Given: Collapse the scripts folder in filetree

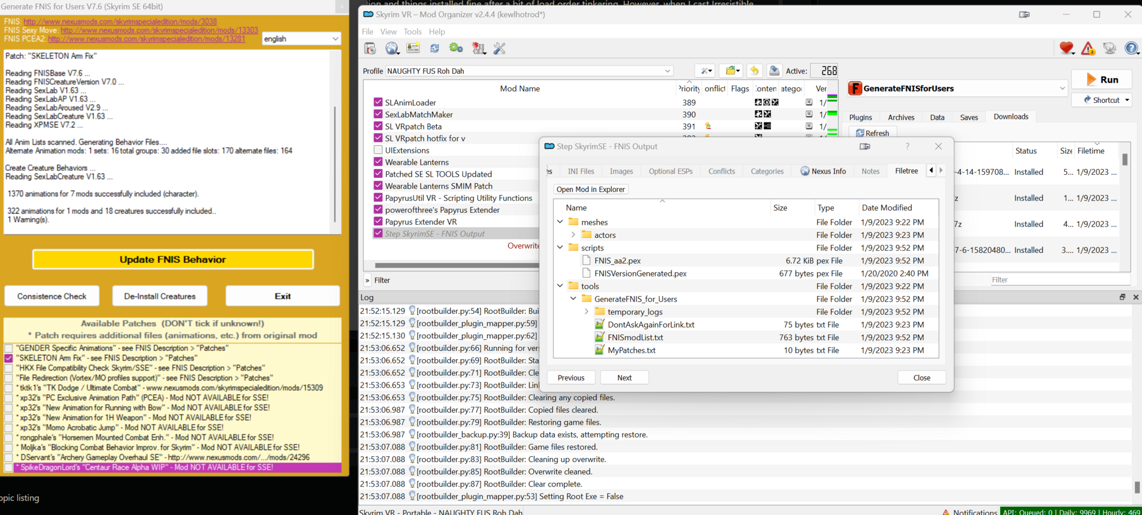Looking at the screenshot, I should pyautogui.click(x=560, y=247).
